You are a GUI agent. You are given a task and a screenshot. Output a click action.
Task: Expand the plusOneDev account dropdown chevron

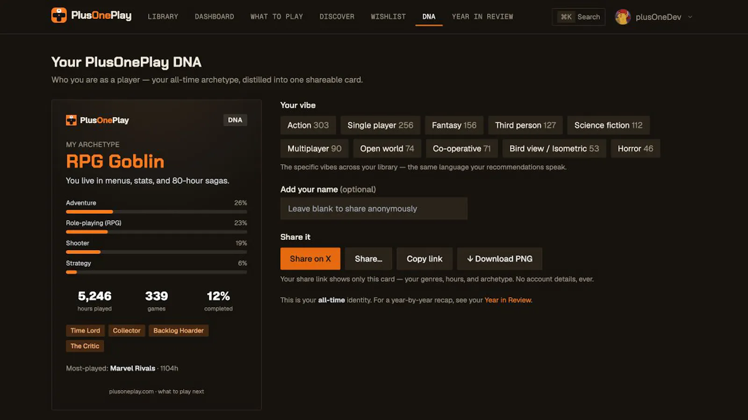(690, 17)
